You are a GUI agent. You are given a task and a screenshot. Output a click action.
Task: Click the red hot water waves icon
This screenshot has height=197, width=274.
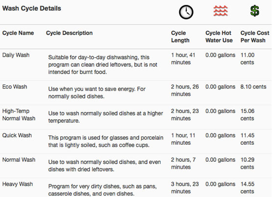pyautogui.click(x=221, y=11)
